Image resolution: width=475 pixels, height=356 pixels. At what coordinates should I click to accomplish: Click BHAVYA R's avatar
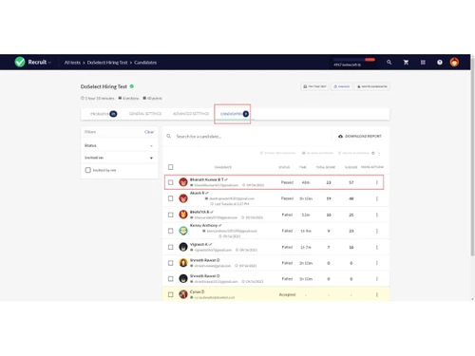[x=183, y=215]
